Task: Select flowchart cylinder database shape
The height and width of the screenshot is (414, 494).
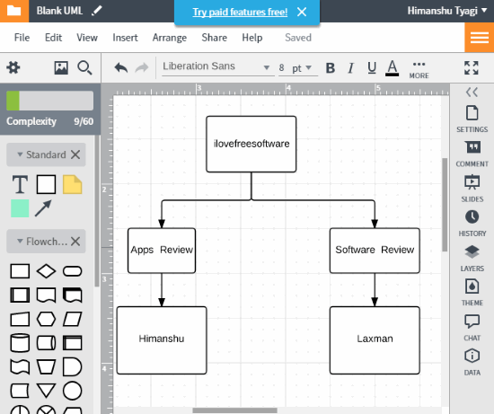Action: (x=20, y=343)
